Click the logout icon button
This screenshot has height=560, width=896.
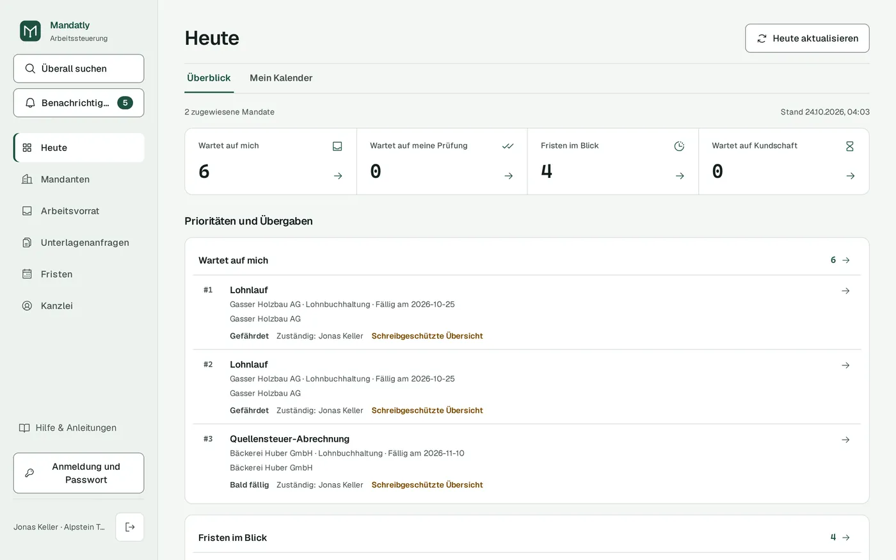(x=130, y=527)
